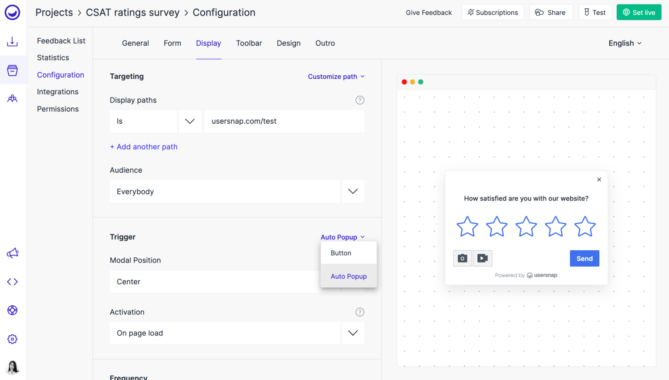Open the code embed sidebar icon
This screenshot has height=380, width=669.
pyautogui.click(x=12, y=282)
